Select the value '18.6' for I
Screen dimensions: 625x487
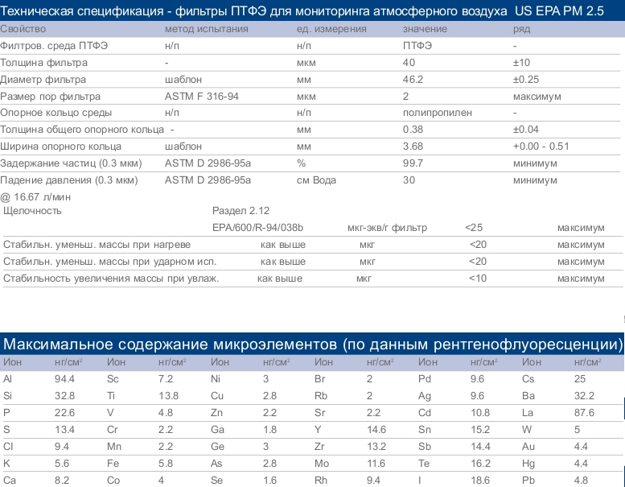480,481
